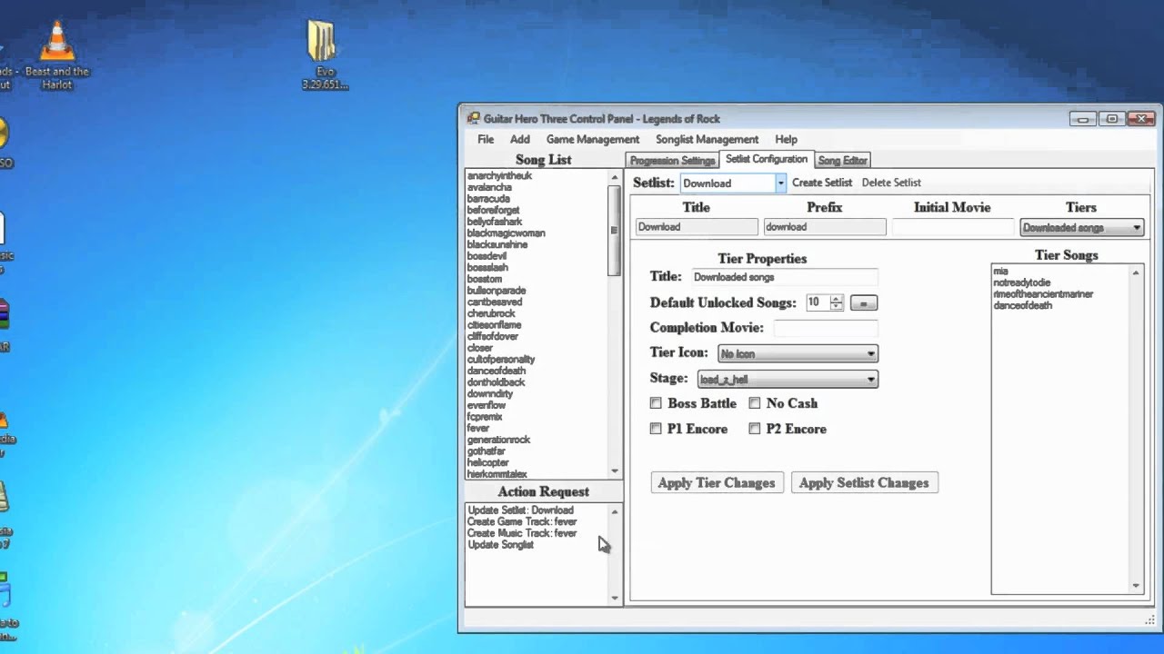Image resolution: width=1164 pixels, height=654 pixels.
Task: Switch to Progression Settings tab
Action: tap(672, 161)
